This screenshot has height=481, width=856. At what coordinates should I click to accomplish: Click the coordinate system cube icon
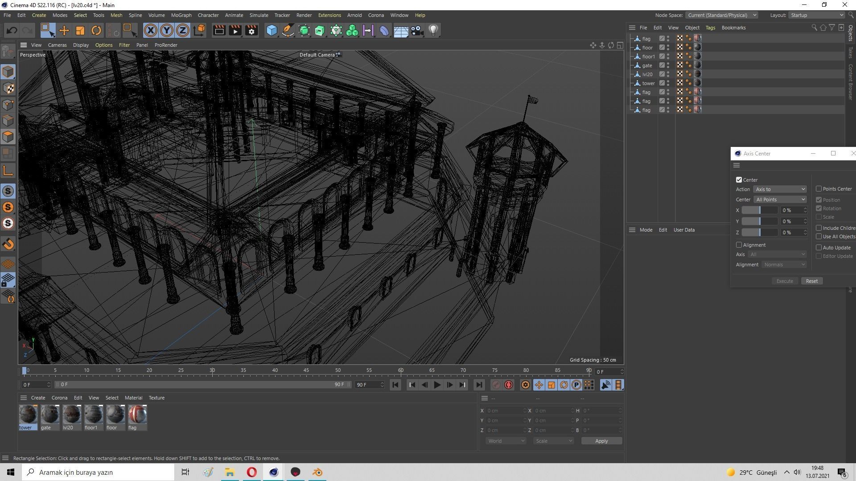pyautogui.click(x=200, y=30)
